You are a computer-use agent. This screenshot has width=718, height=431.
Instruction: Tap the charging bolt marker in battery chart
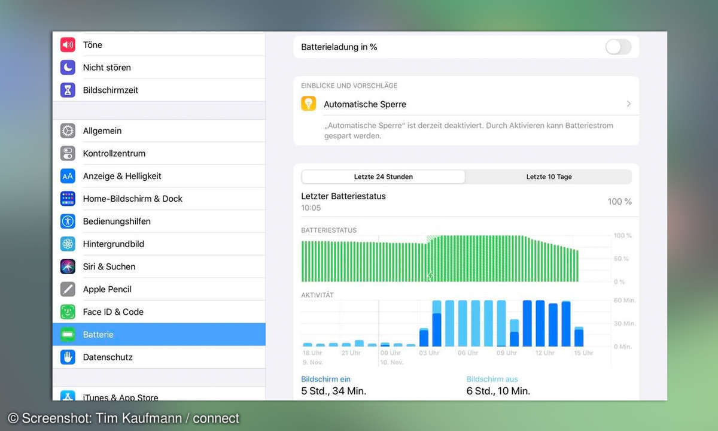[430, 276]
